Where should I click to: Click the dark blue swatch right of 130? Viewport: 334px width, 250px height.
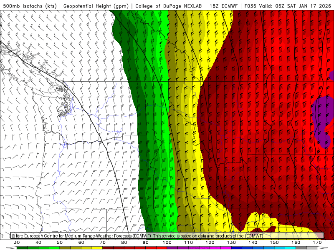(237, 248)
